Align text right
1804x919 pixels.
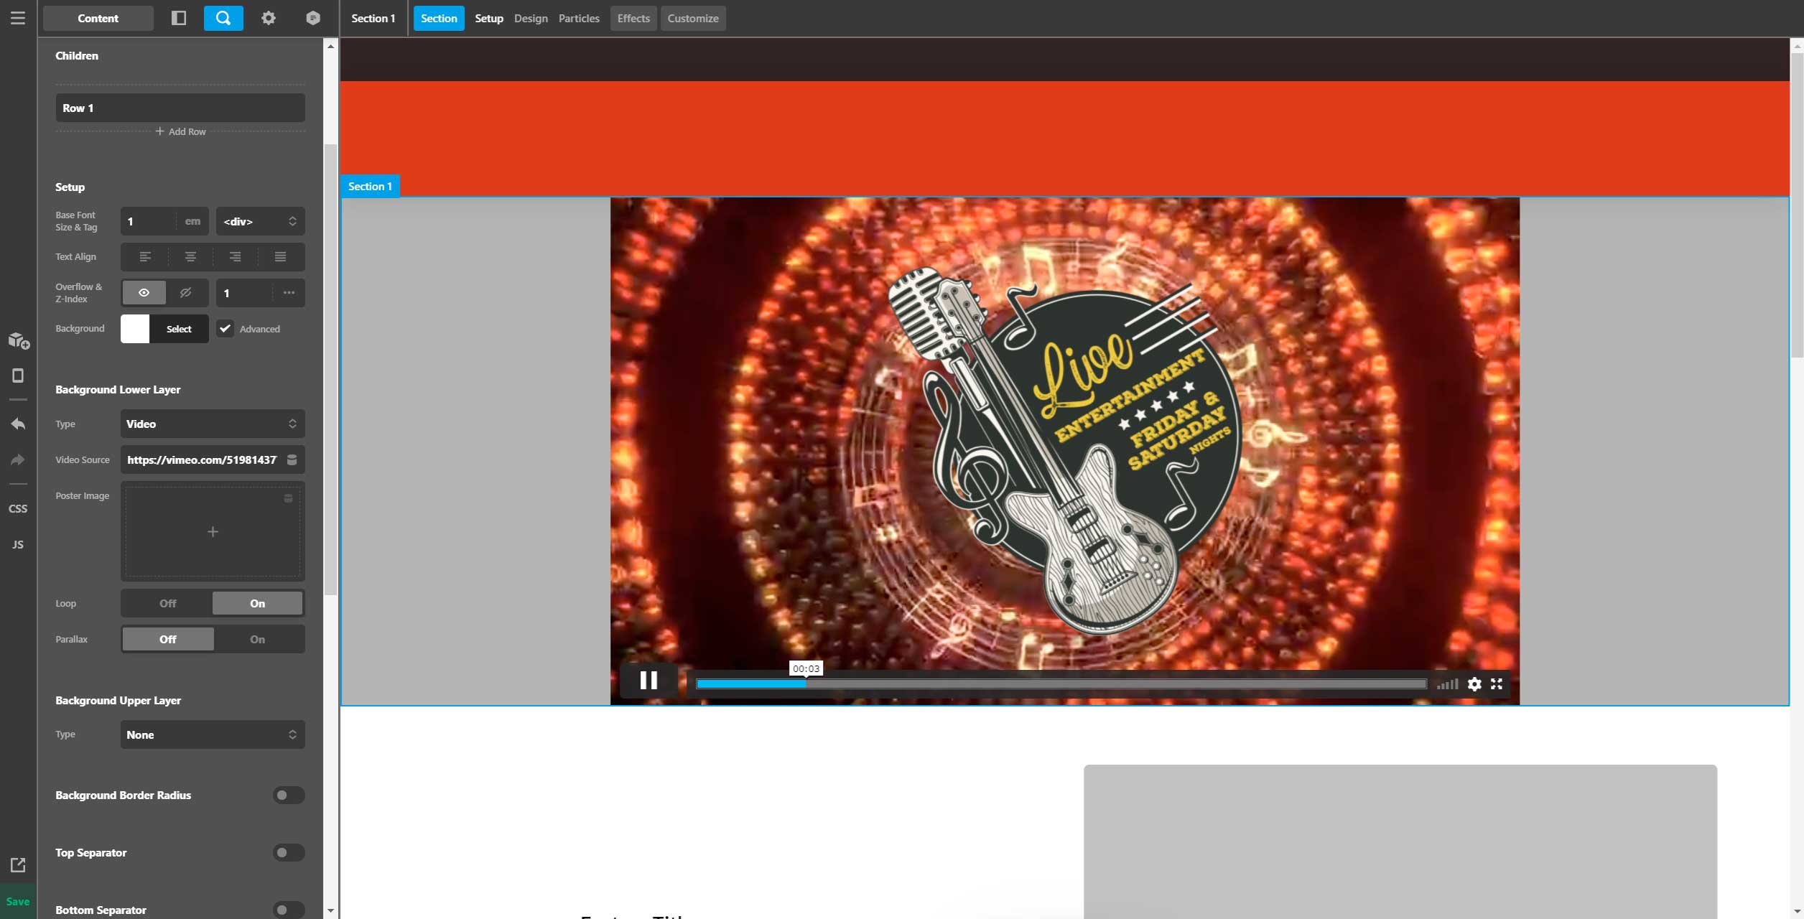pyautogui.click(x=235, y=256)
